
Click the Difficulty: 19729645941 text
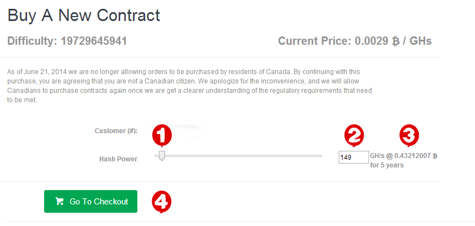[67, 41]
